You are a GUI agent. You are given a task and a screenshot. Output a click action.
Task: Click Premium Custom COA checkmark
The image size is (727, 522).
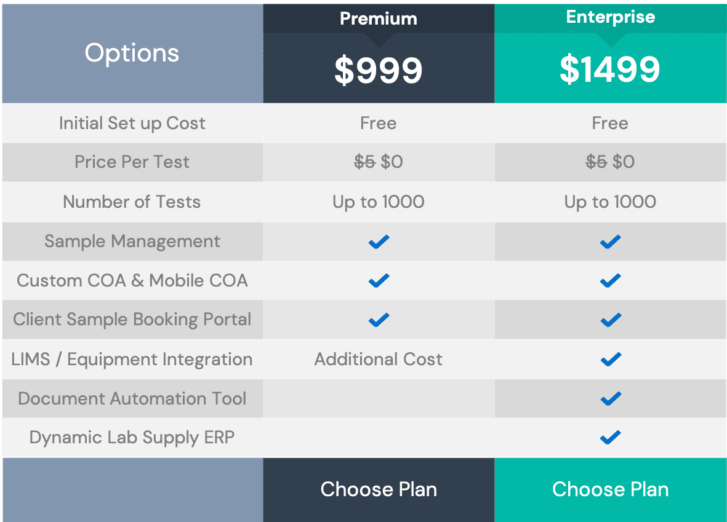pyautogui.click(x=379, y=280)
